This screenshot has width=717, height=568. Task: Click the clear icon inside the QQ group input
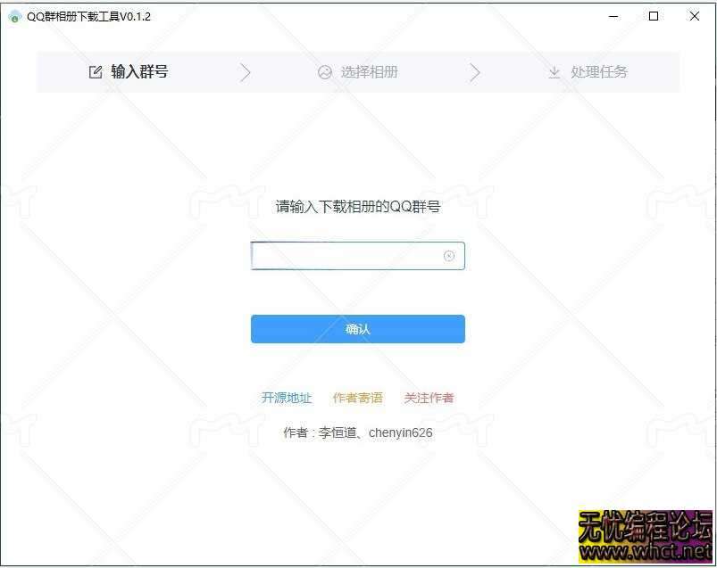click(x=449, y=256)
